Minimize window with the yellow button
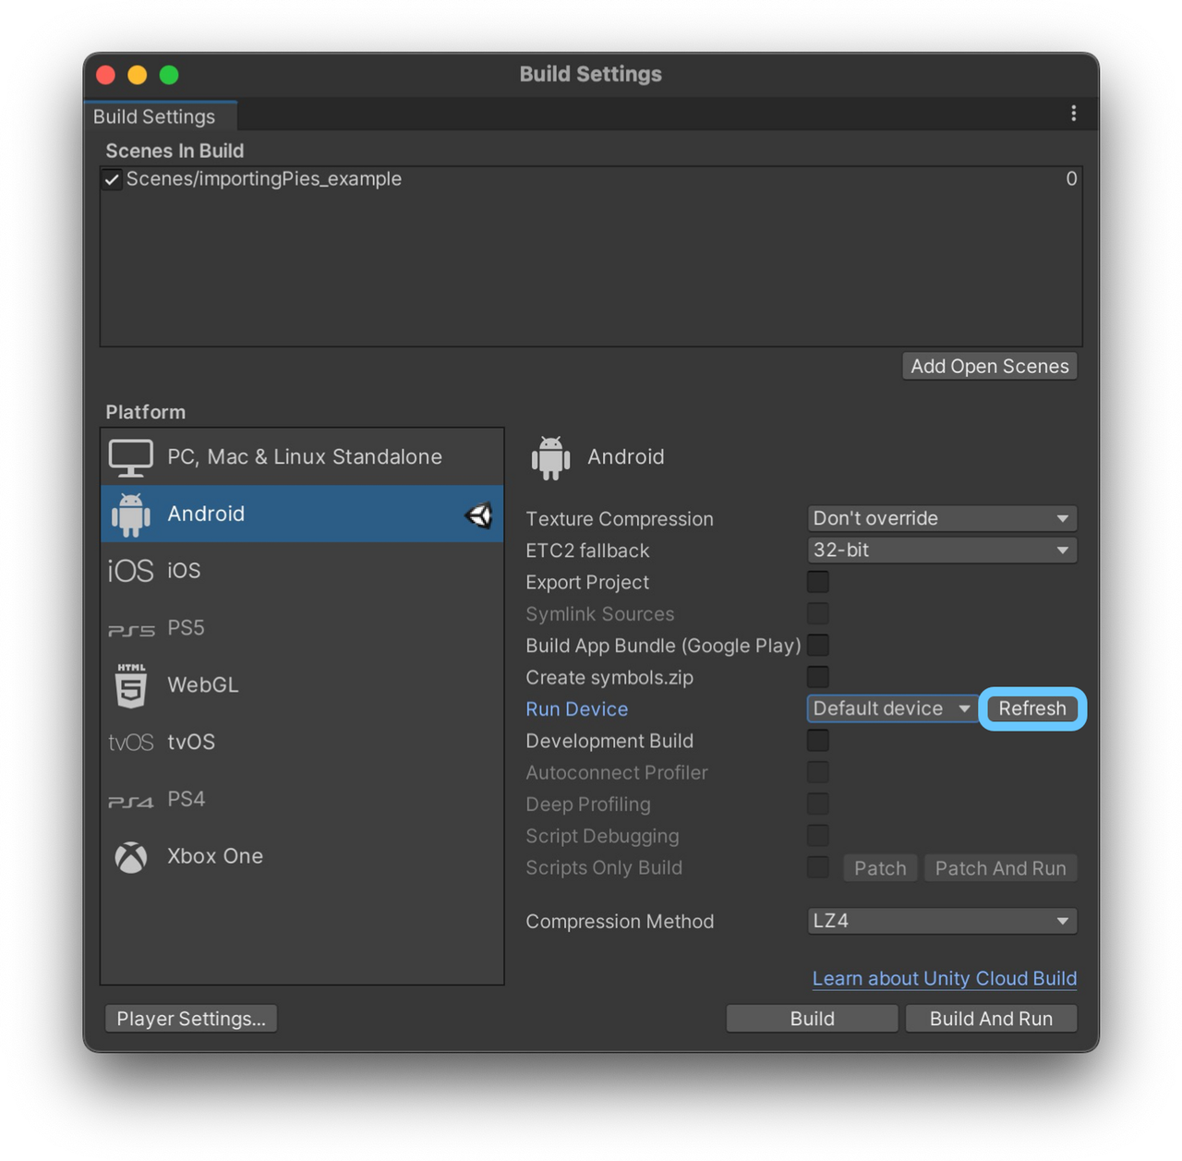Screen dimensions: 1182x1161 click(x=138, y=75)
